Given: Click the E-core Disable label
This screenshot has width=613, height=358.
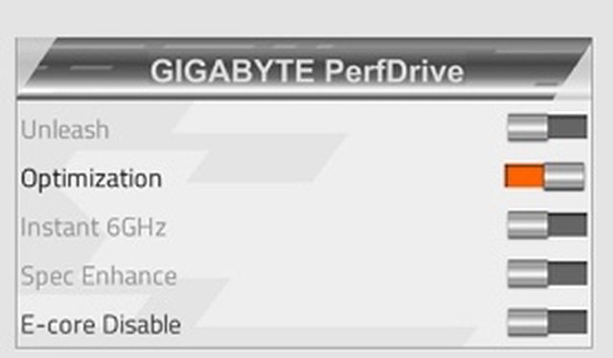Looking at the screenshot, I should [101, 324].
